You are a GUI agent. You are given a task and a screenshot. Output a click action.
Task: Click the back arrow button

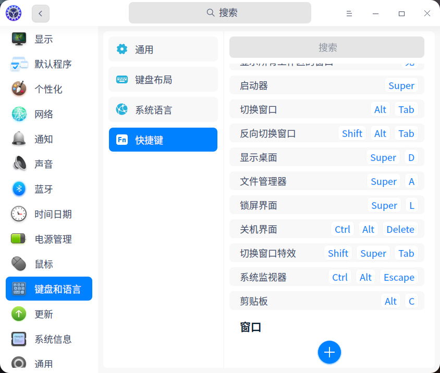(x=40, y=13)
